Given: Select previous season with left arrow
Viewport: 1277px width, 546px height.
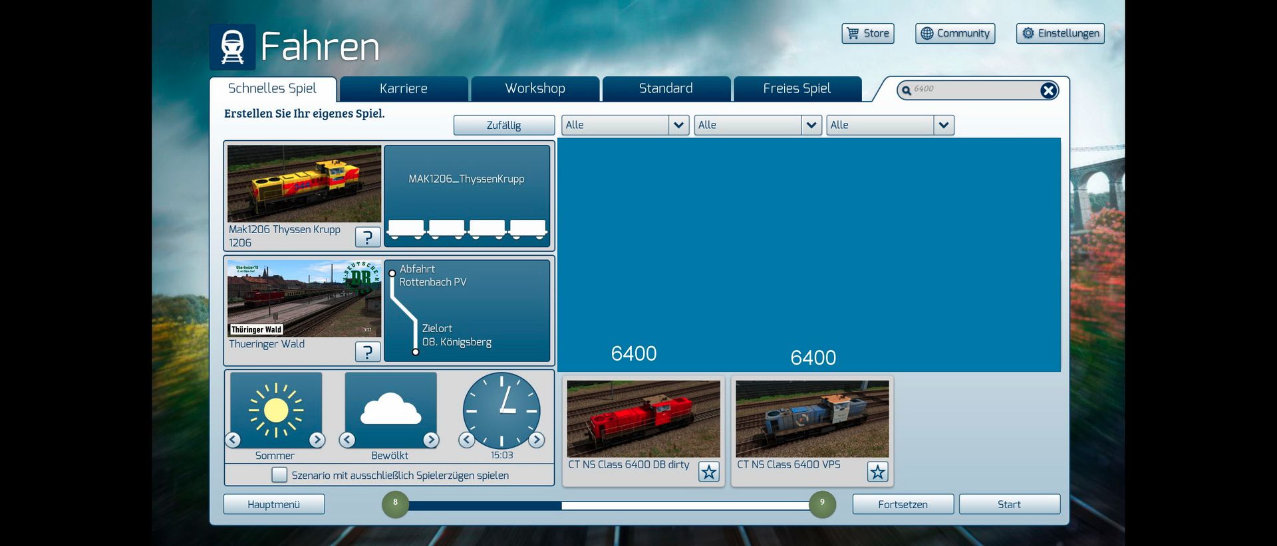Looking at the screenshot, I should pyautogui.click(x=233, y=440).
